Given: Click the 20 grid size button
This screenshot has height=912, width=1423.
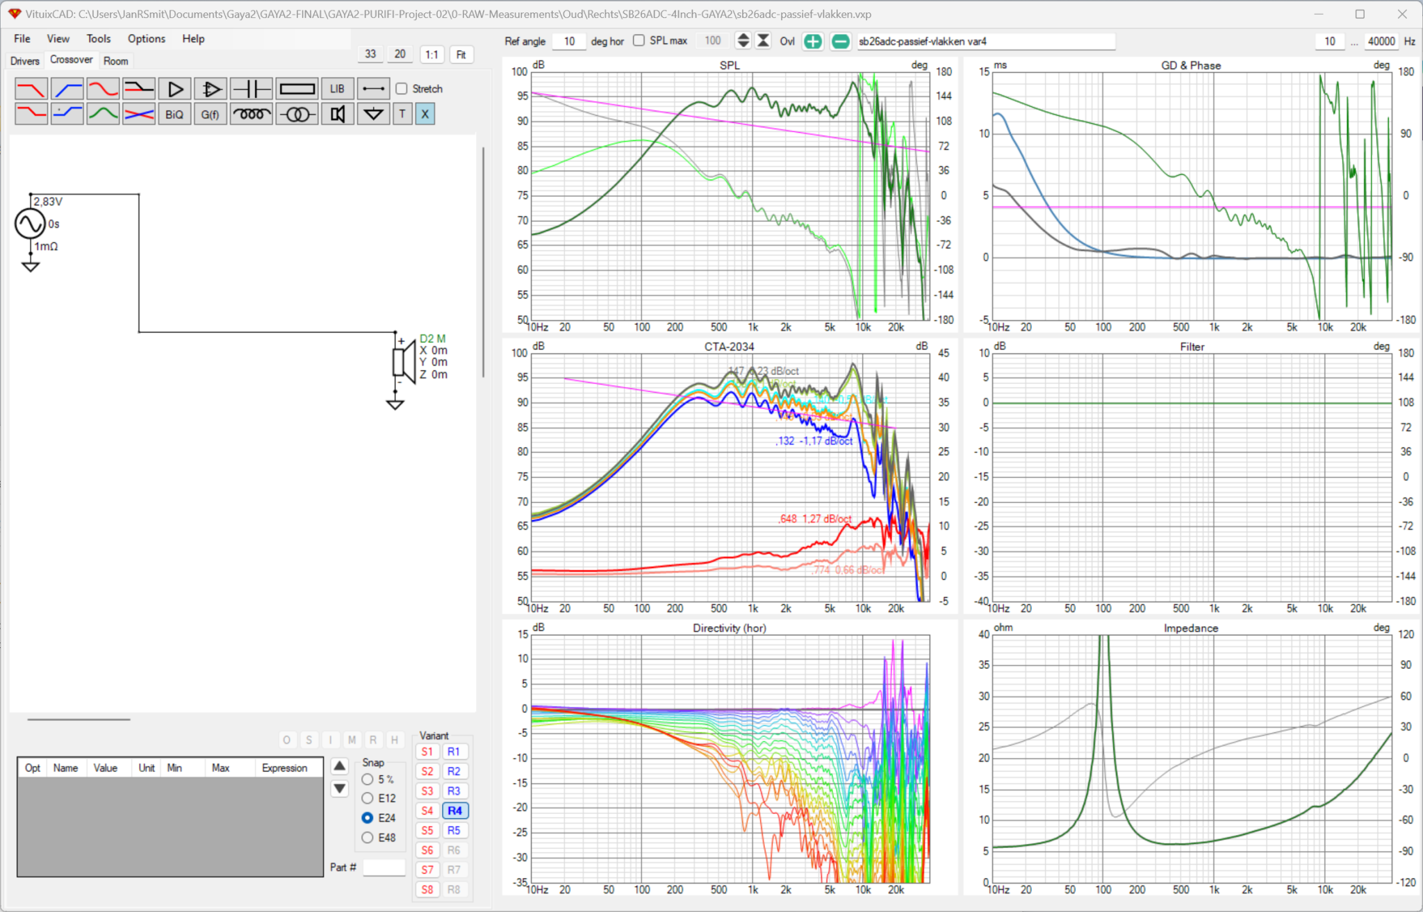Looking at the screenshot, I should [400, 54].
